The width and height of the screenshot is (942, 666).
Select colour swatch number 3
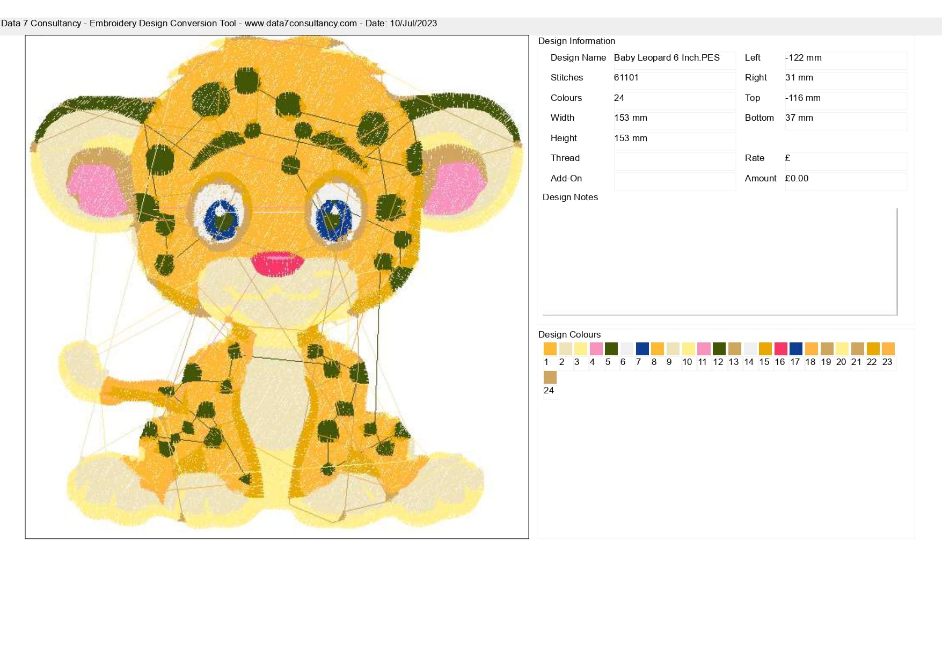580,349
